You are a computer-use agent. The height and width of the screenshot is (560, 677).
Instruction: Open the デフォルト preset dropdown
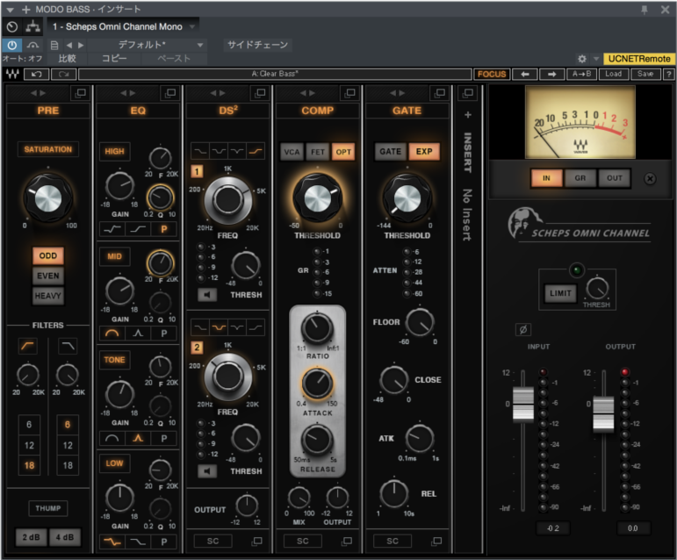(x=200, y=45)
